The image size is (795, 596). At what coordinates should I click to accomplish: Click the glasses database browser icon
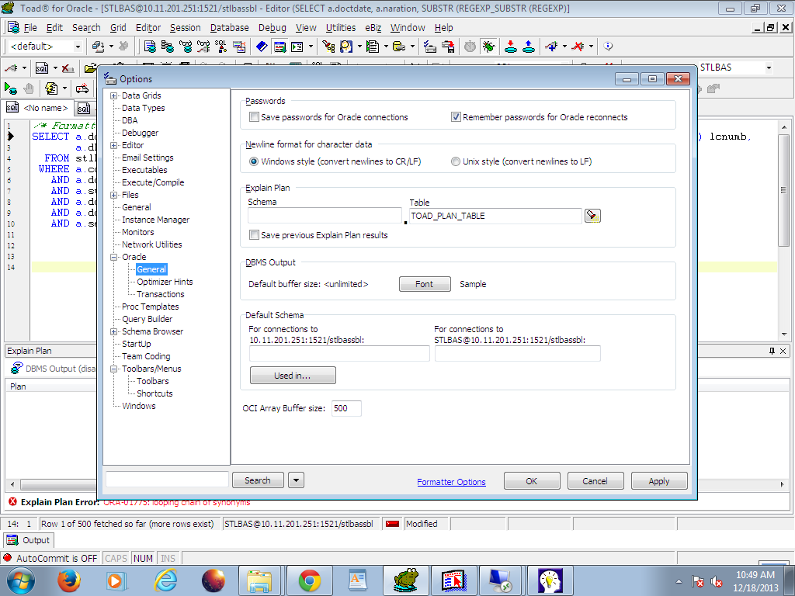coord(186,47)
